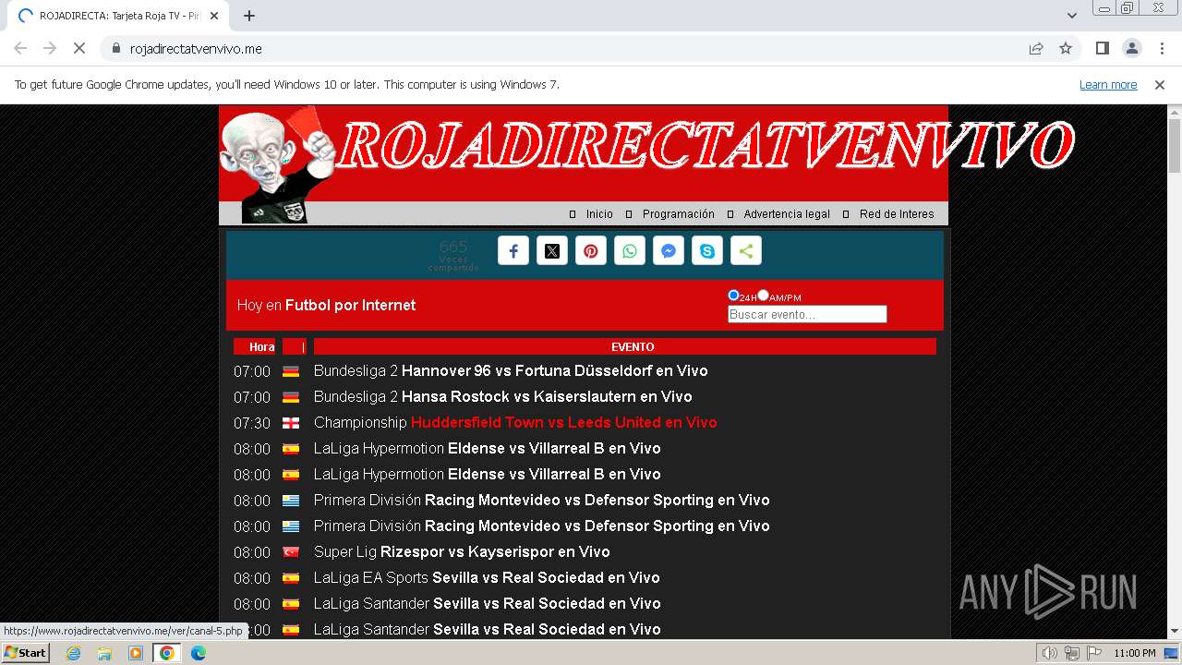Viewport: 1182px width, 665px height.
Task: Open the Chrome profile avatar
Action: [x=1131, y=48]
